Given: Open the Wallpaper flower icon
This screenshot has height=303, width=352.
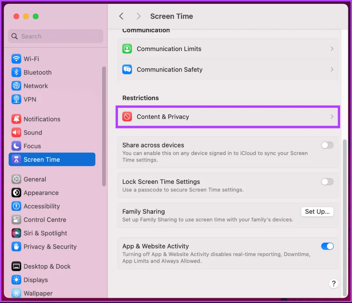Looking at the screenshot, I should tap(16, 293).
